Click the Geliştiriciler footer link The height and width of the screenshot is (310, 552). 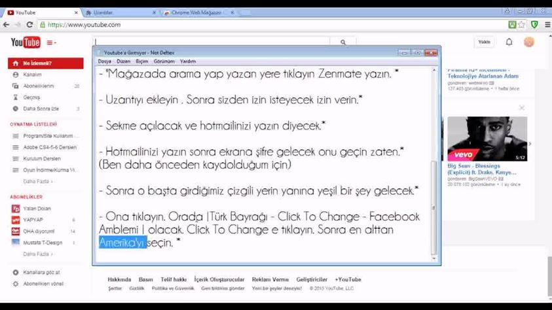coord(312,279)
